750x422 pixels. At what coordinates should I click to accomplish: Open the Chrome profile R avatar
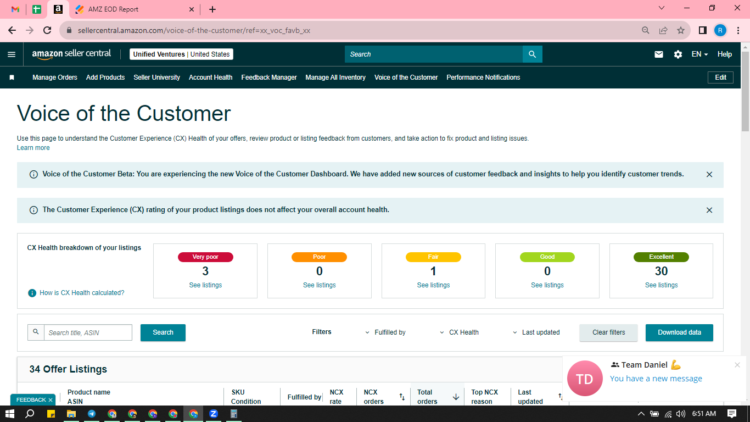720,31
